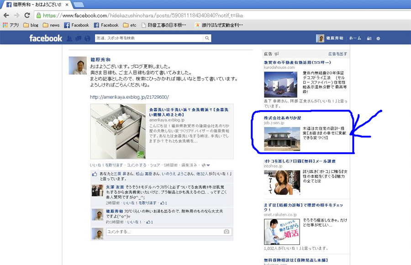Viewport: 411px width, 265px height.
Task: Go to ホーム in the top bar
Action: pos(355,38)
